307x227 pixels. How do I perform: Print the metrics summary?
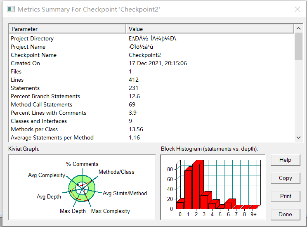pos(285,196)
